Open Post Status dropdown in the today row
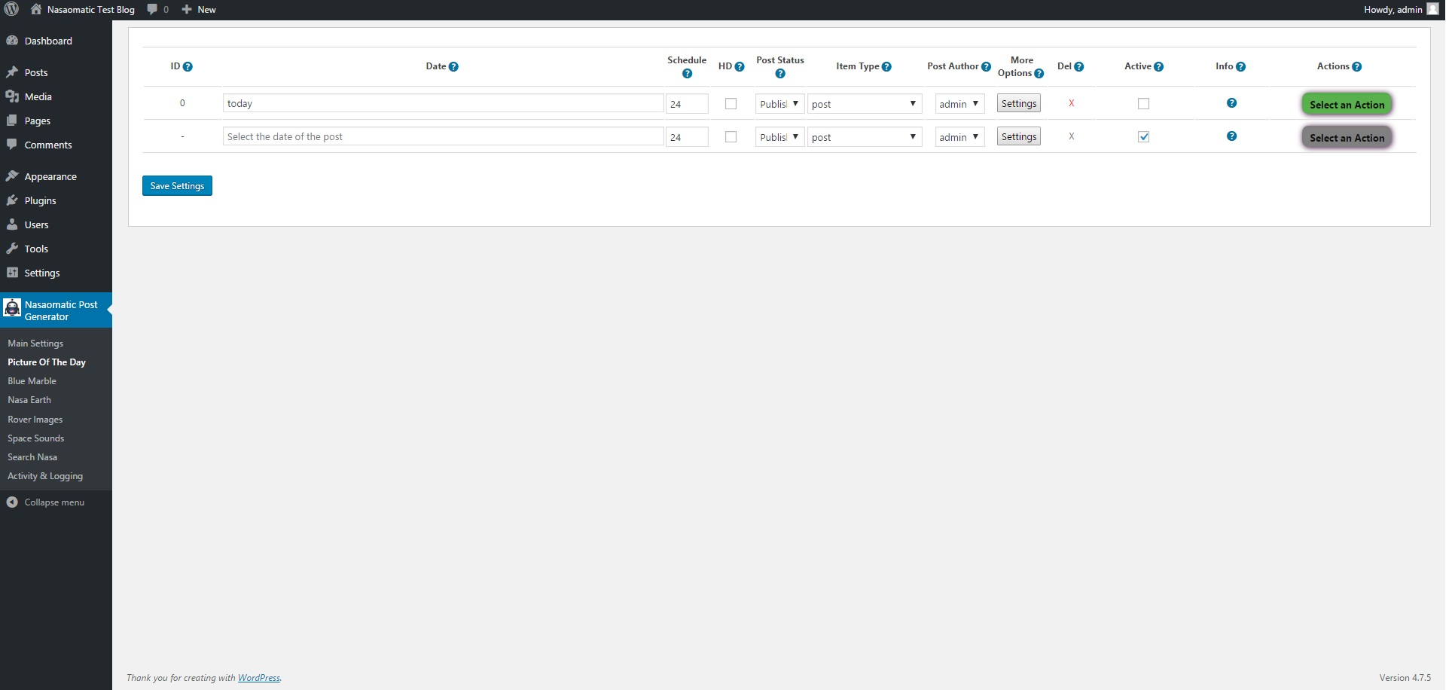The width and height of the screenshot is (1452, 690). point(780,104)
